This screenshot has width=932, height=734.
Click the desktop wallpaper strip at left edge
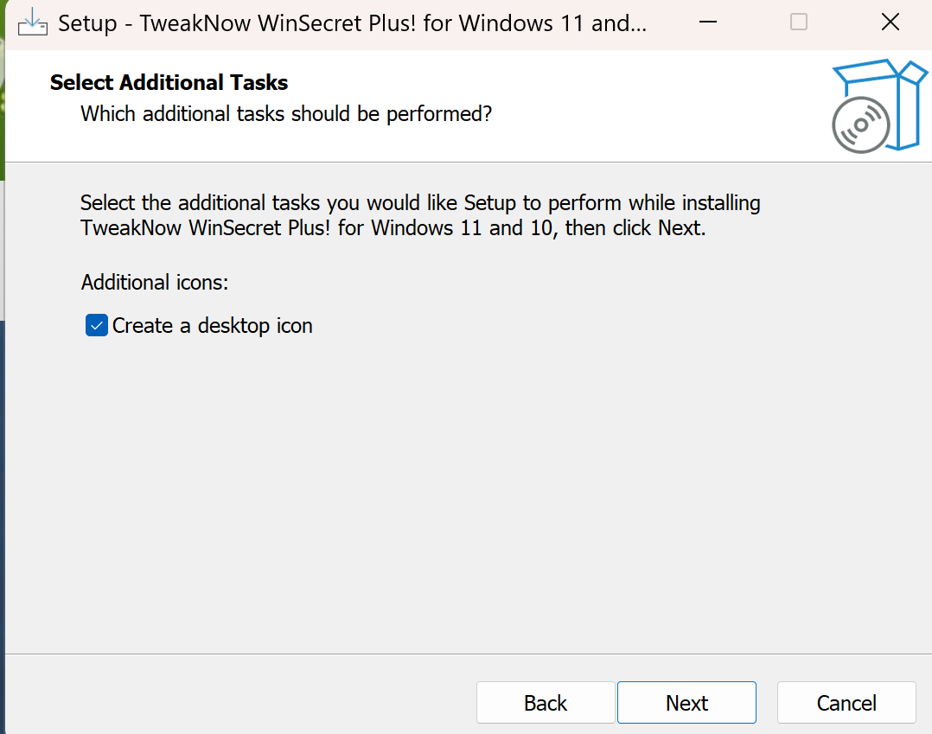click(3, 130)
